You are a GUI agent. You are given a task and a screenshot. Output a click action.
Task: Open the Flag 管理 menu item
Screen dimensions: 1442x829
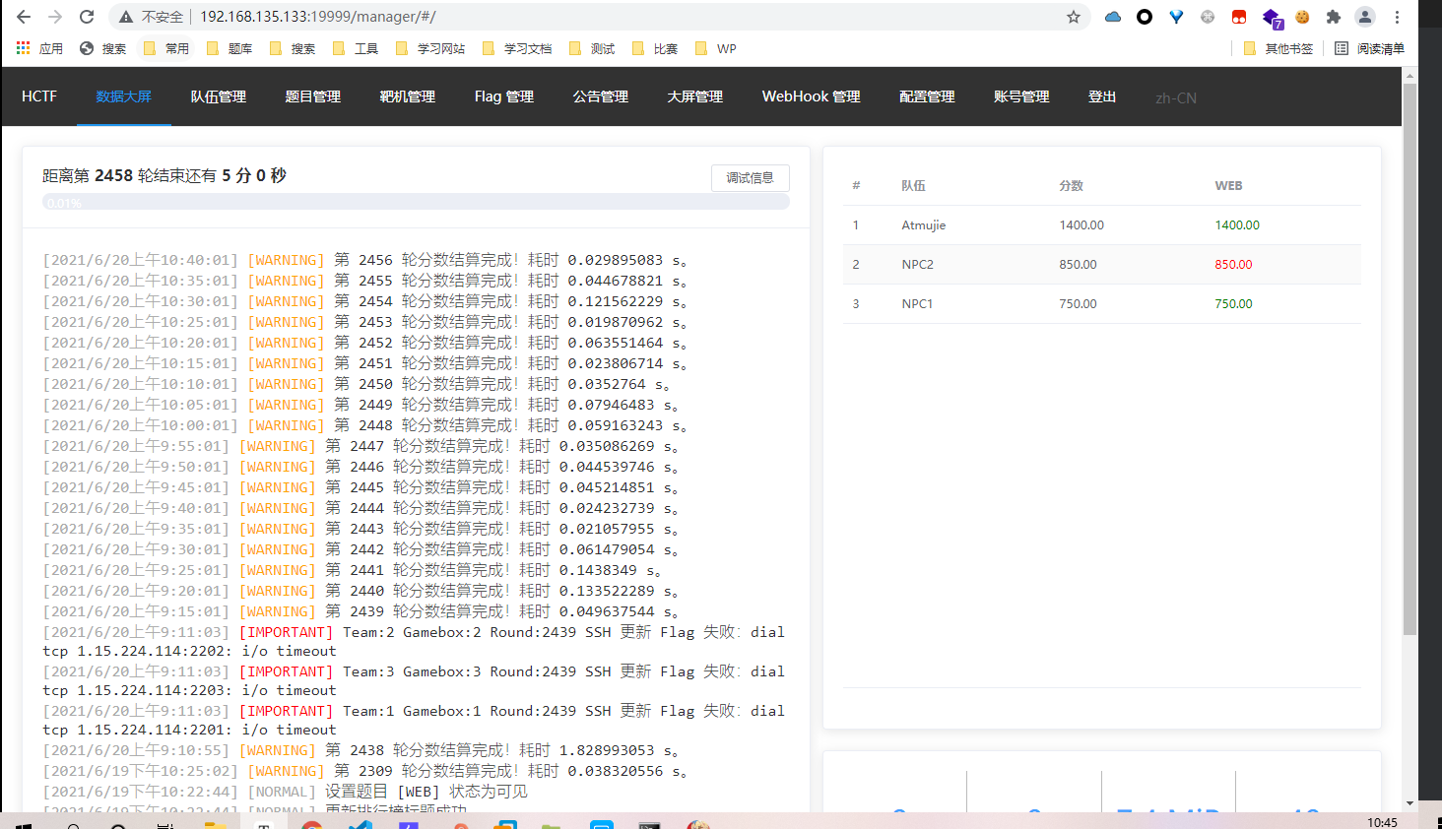(x=503, y=96)
